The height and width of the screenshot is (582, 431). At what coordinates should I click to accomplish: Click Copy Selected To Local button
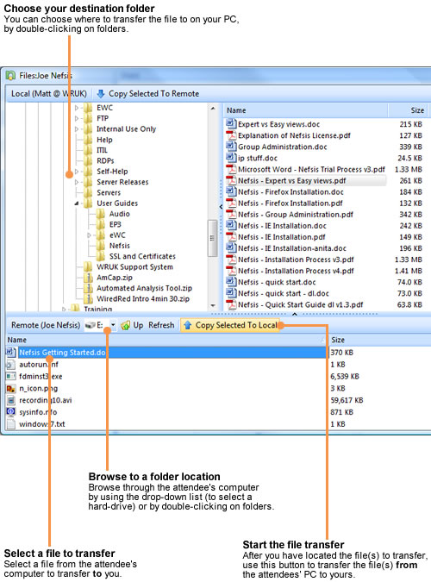[230, 325]
